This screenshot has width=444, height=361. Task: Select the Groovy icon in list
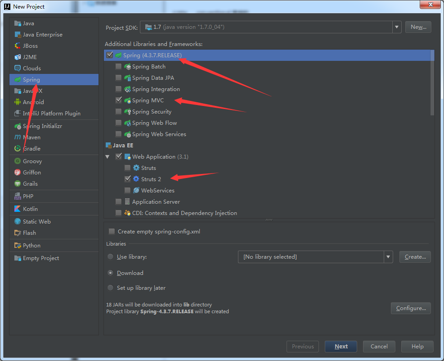coord(18,161)
